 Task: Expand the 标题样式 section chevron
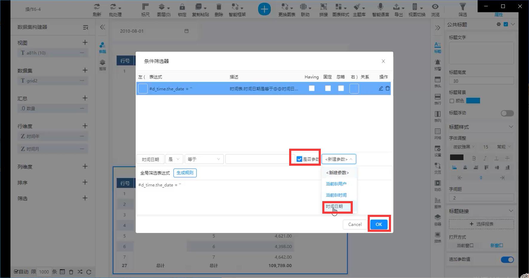pyautogui.click(x=511, y=127)
